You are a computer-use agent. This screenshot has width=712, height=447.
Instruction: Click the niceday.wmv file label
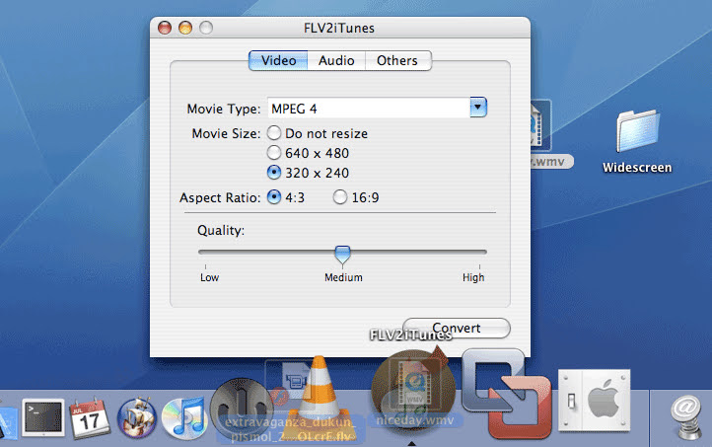(x=414, y=420)
